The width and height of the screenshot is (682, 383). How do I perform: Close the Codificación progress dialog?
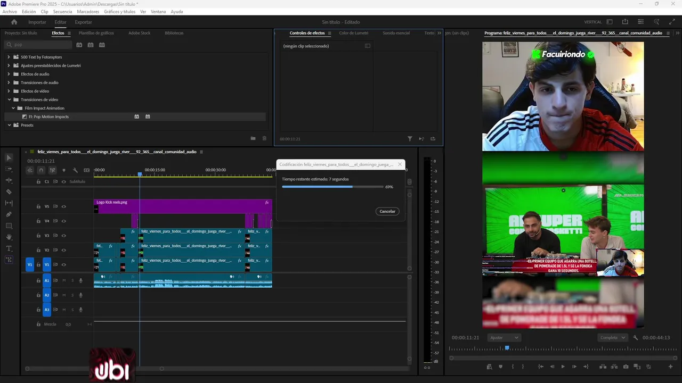pos(400,164)
